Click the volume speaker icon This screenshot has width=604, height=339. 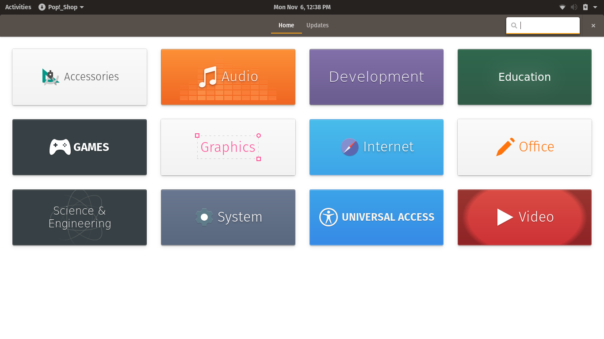[574, 7]
